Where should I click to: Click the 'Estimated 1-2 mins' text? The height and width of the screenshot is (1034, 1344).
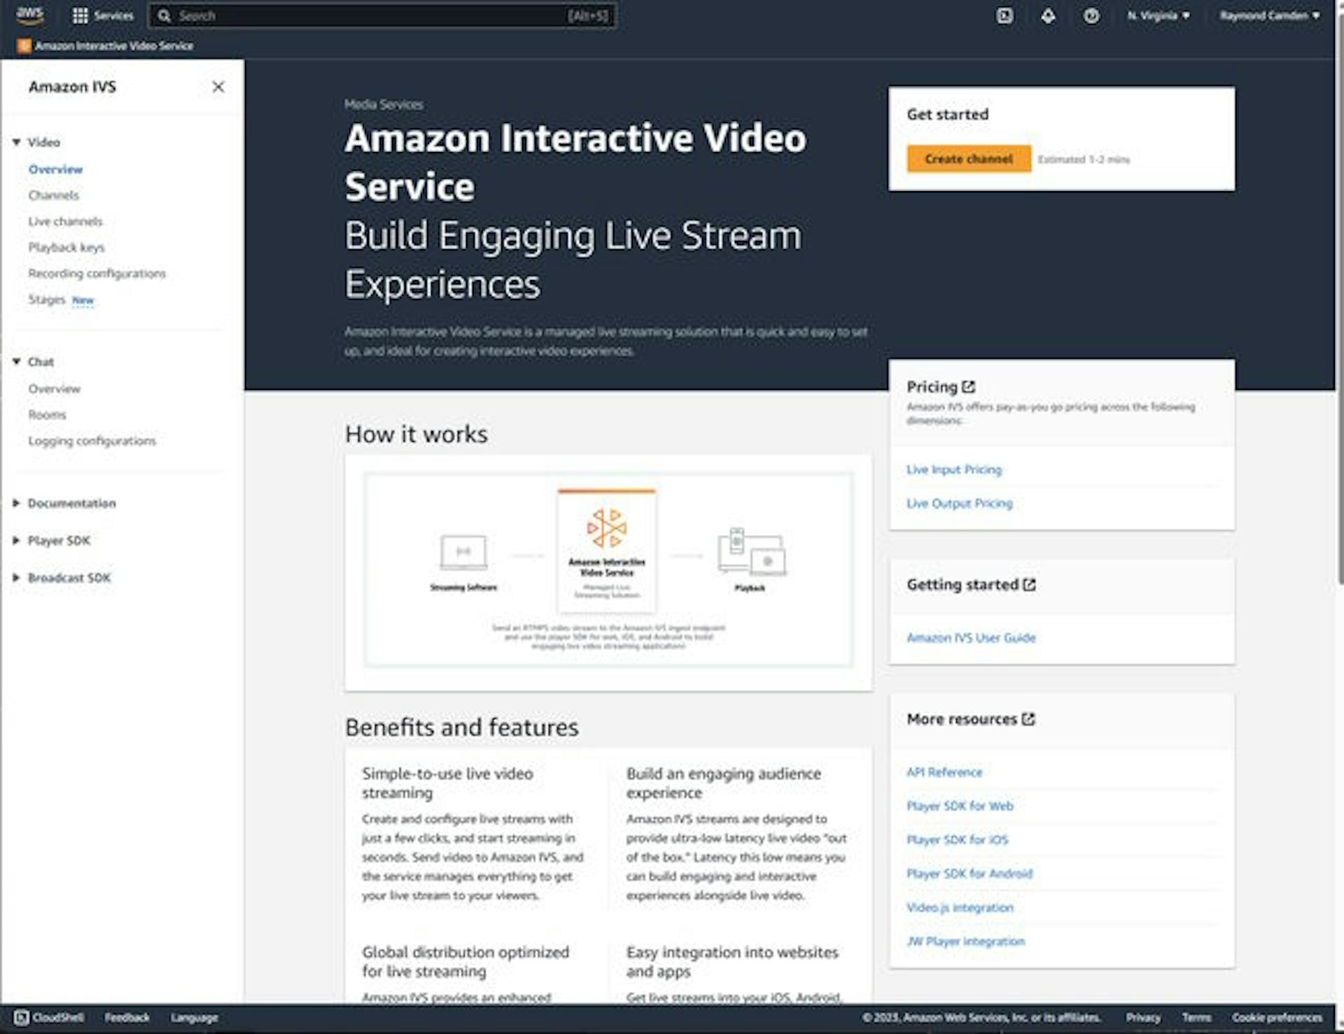click(x=1084, y=160)
